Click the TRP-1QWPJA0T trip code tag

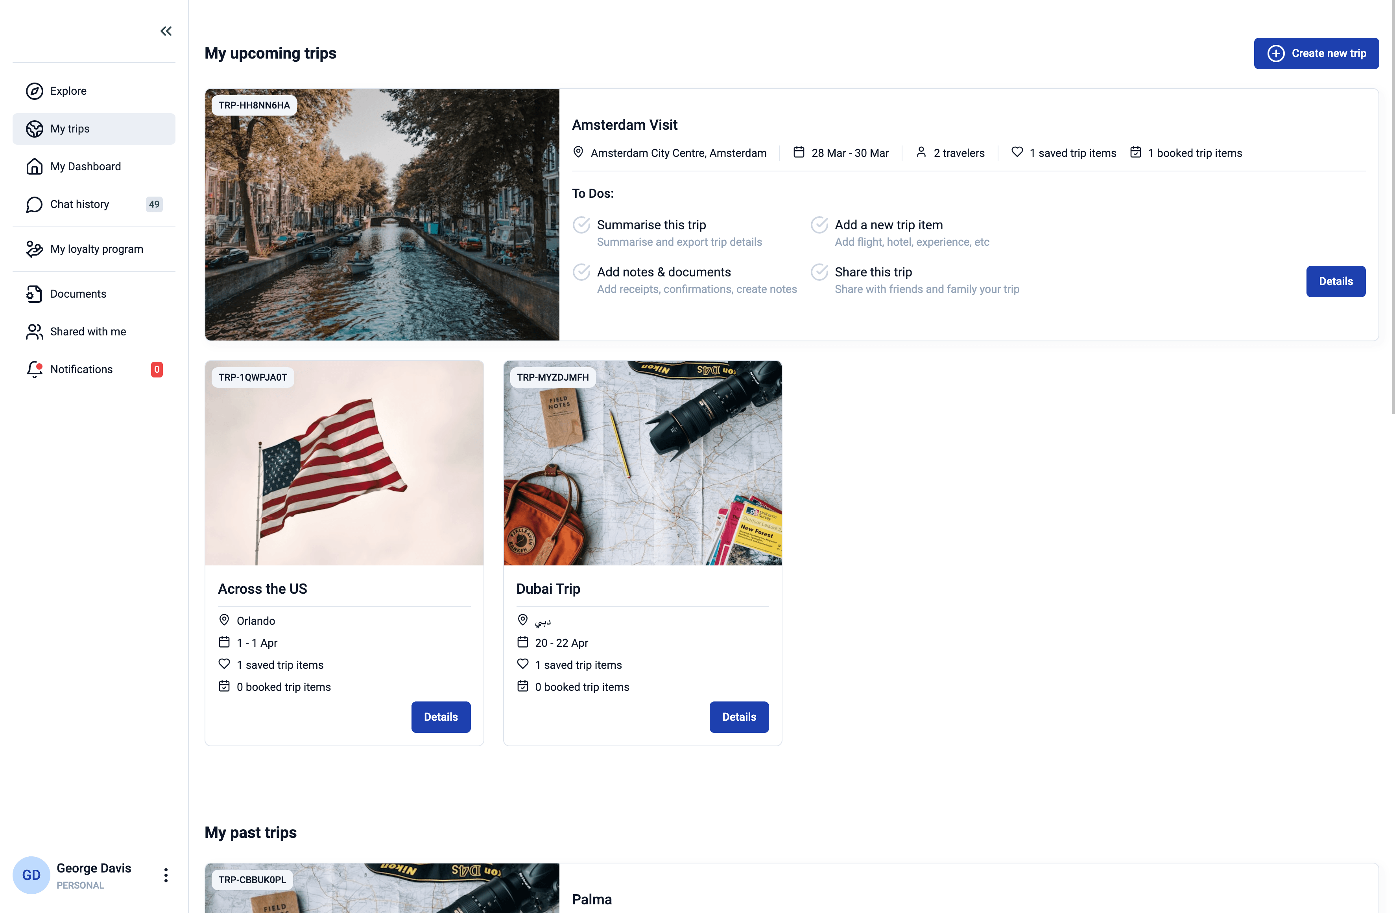[x=253, y=377]
